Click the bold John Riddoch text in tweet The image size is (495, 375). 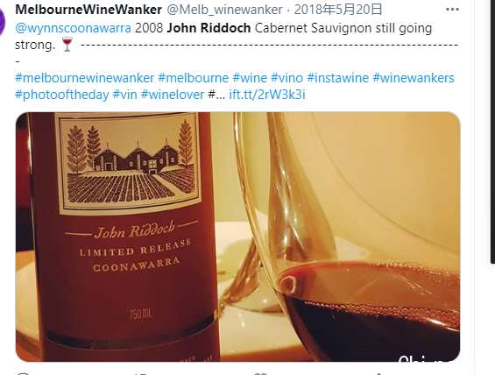[x=209, y=28]
